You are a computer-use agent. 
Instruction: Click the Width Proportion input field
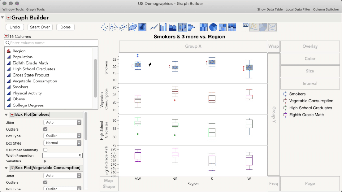coord(62,155)
